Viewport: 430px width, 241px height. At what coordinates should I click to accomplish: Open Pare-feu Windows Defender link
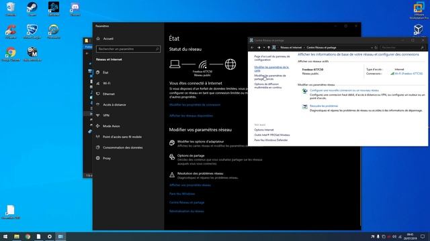271,140
